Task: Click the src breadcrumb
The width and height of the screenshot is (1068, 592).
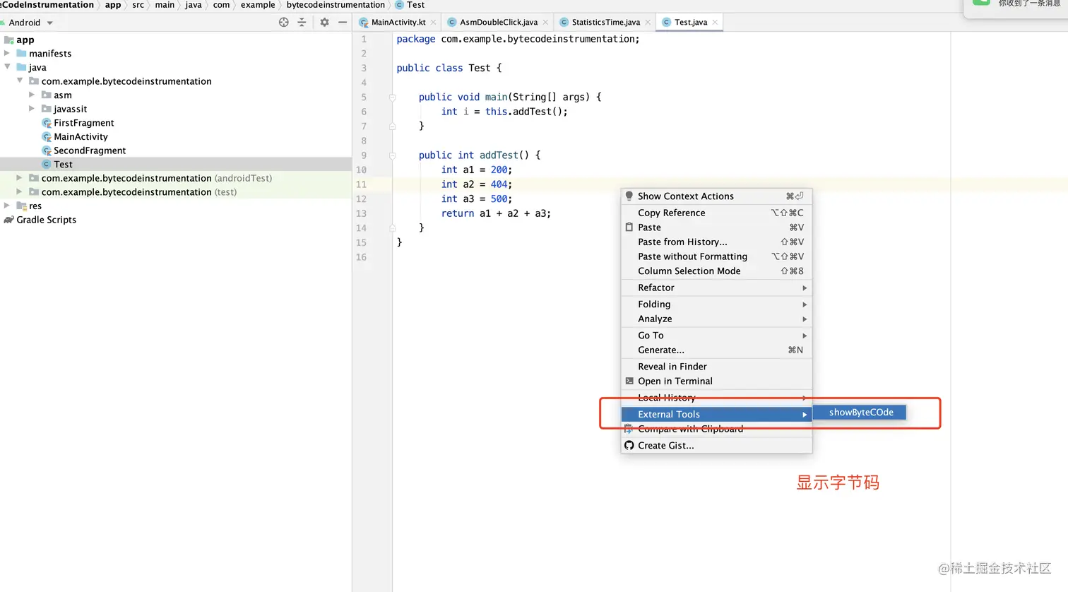Action: point(138,5)
